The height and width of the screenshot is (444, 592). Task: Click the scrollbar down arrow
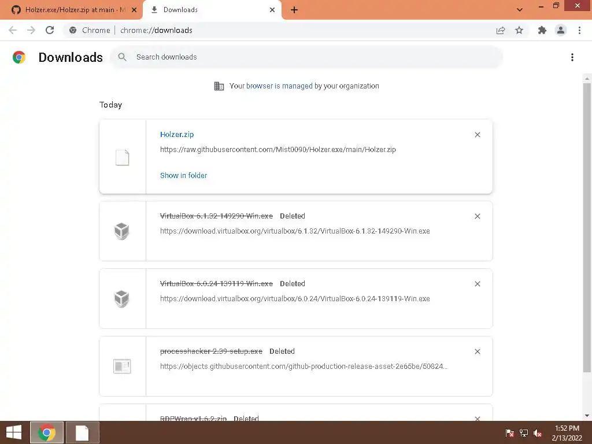pos(587,416)
